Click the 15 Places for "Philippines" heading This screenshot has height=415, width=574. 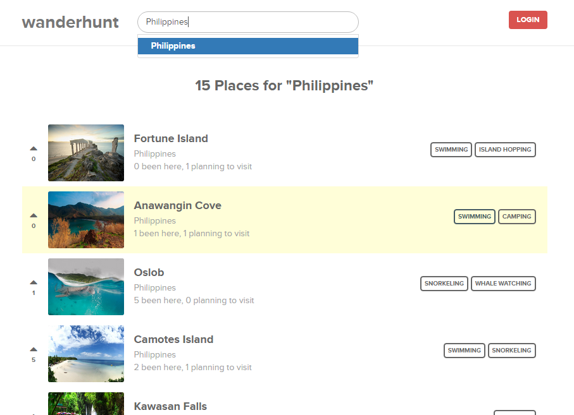(284, 85)
